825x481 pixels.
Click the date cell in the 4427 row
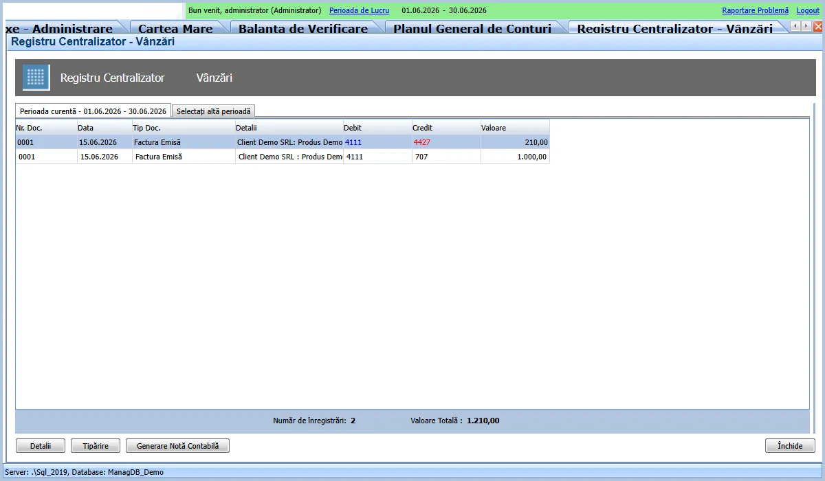pos(104,142)
